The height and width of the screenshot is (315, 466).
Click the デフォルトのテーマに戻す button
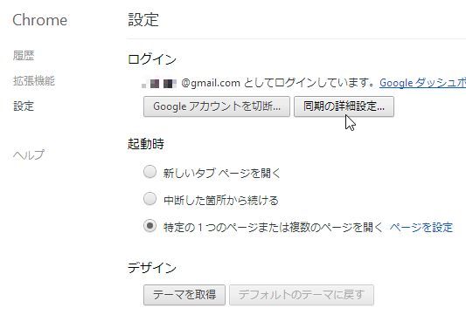point(302,295)
